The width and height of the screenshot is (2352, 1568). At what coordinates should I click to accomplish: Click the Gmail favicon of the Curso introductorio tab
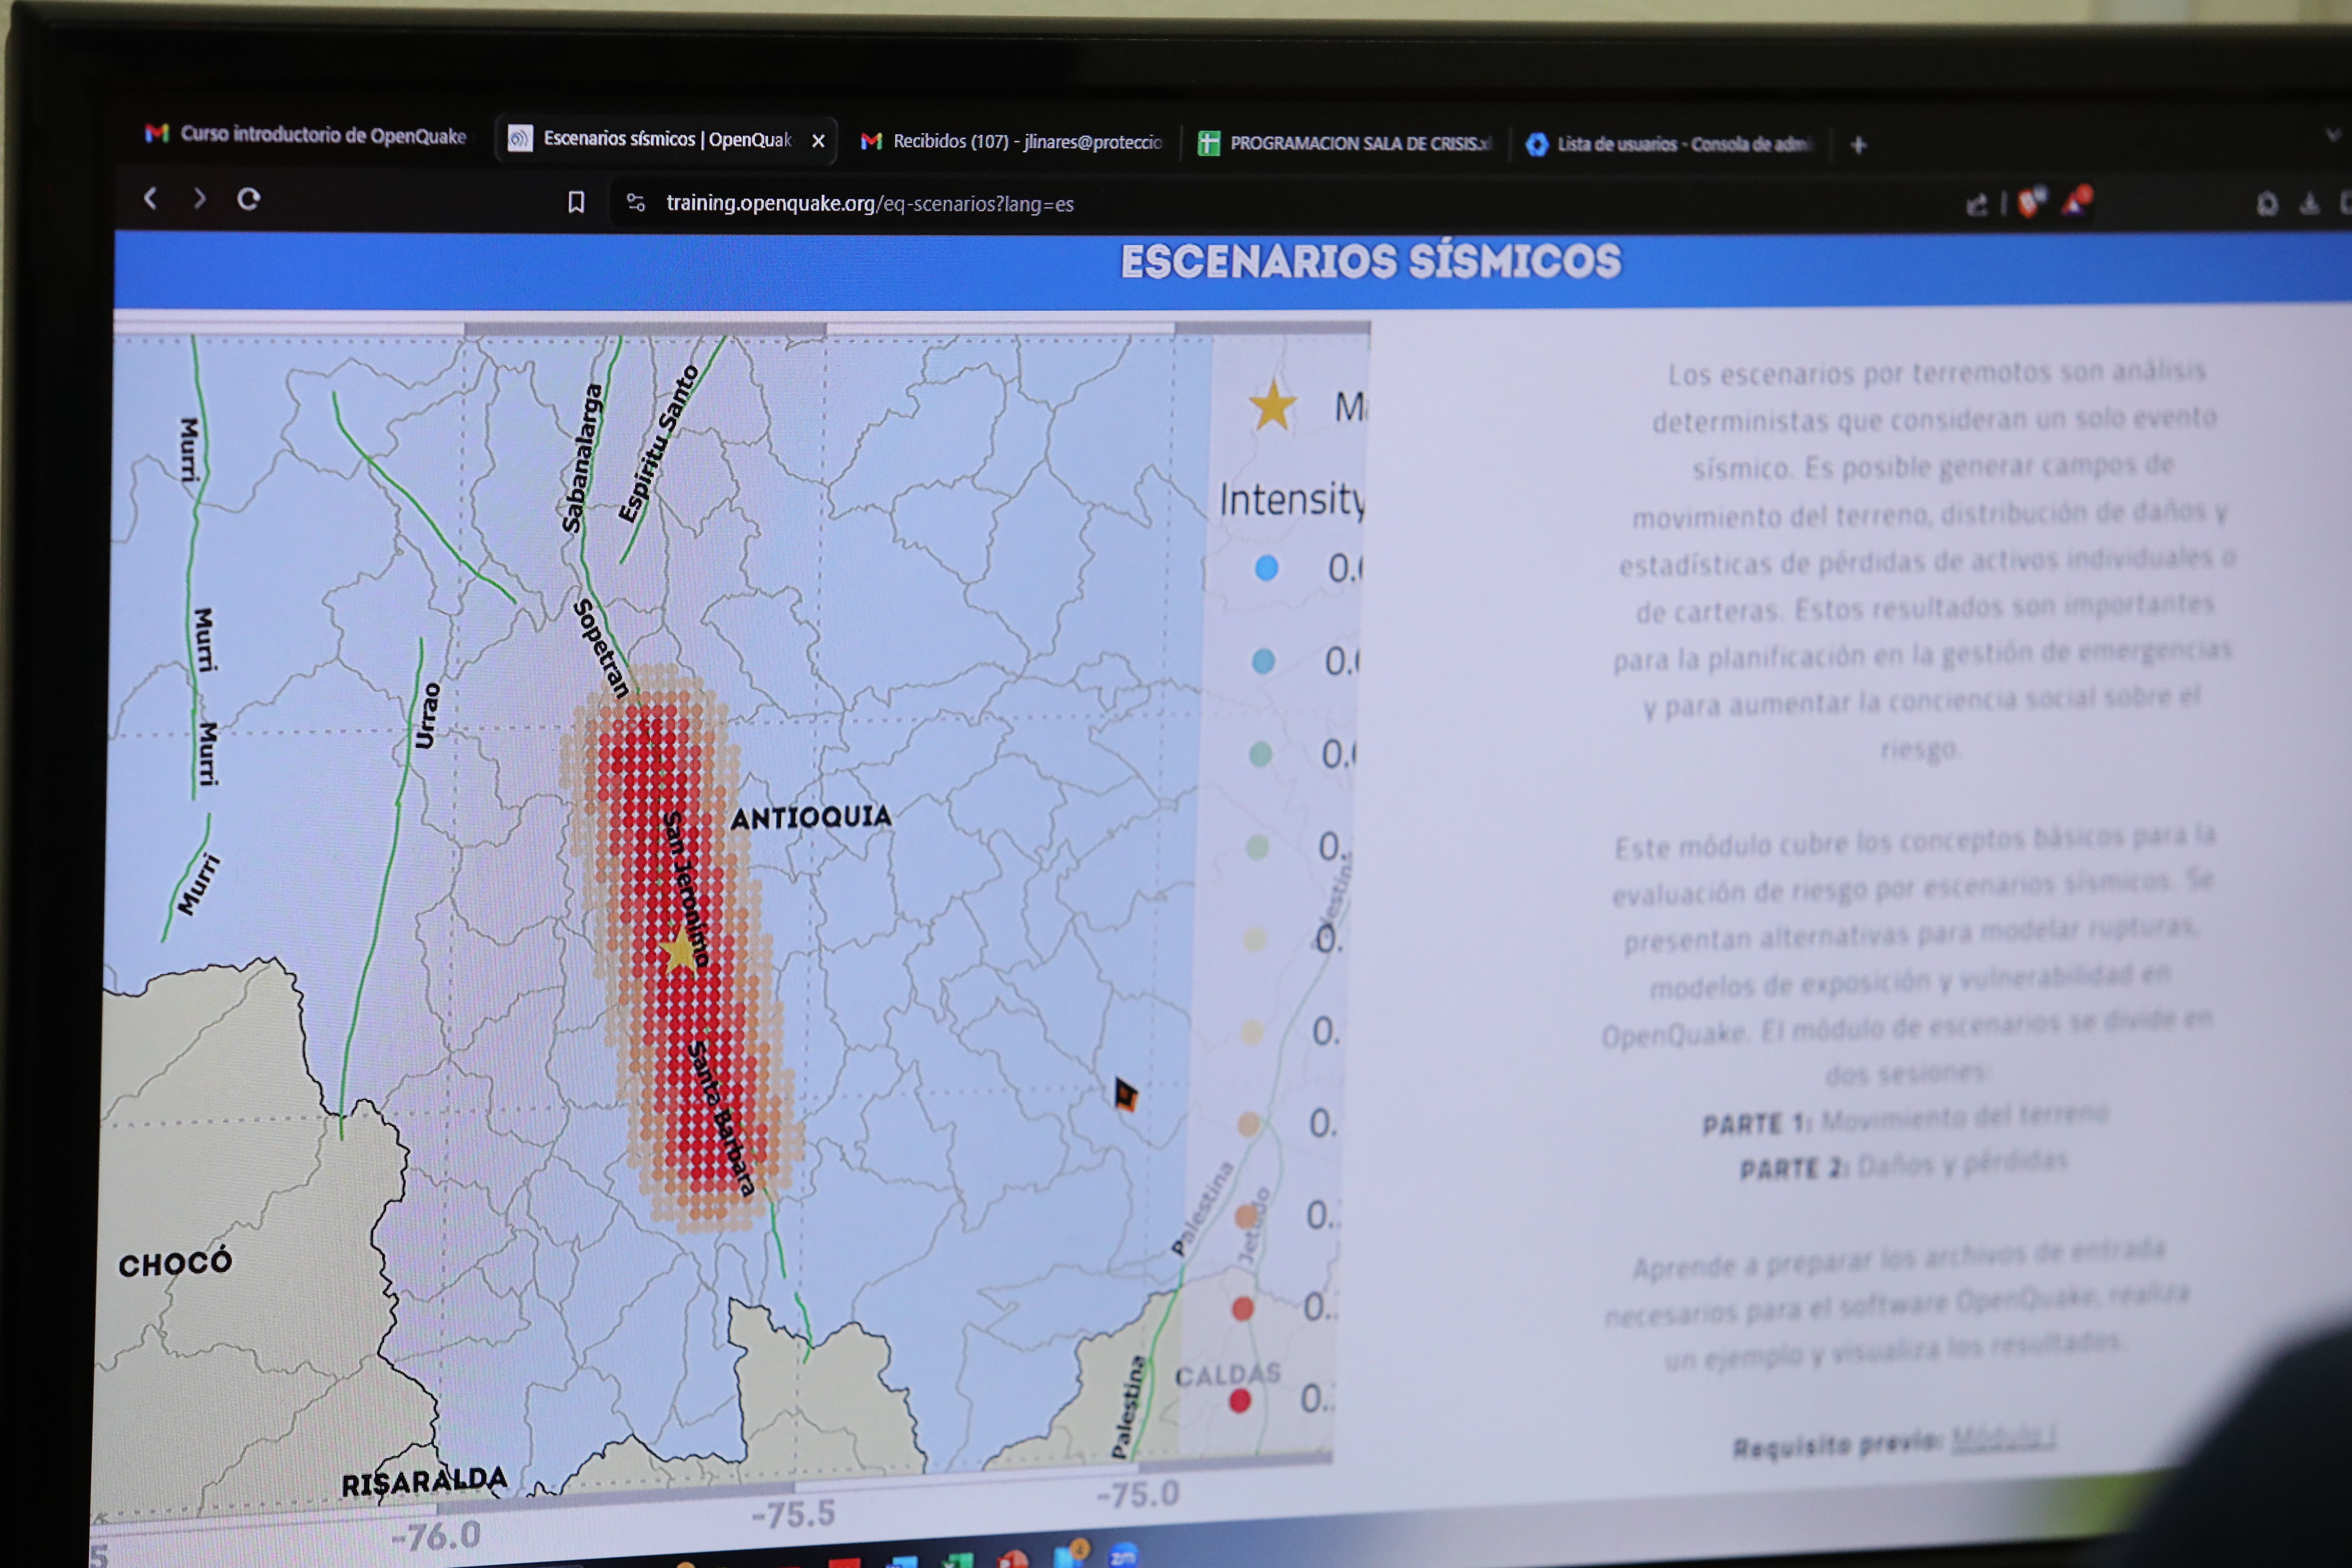(157, 133)
